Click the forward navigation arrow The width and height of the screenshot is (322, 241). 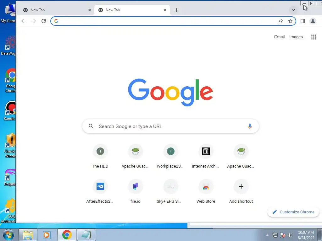pyautogui.click(x=33, y=21)
